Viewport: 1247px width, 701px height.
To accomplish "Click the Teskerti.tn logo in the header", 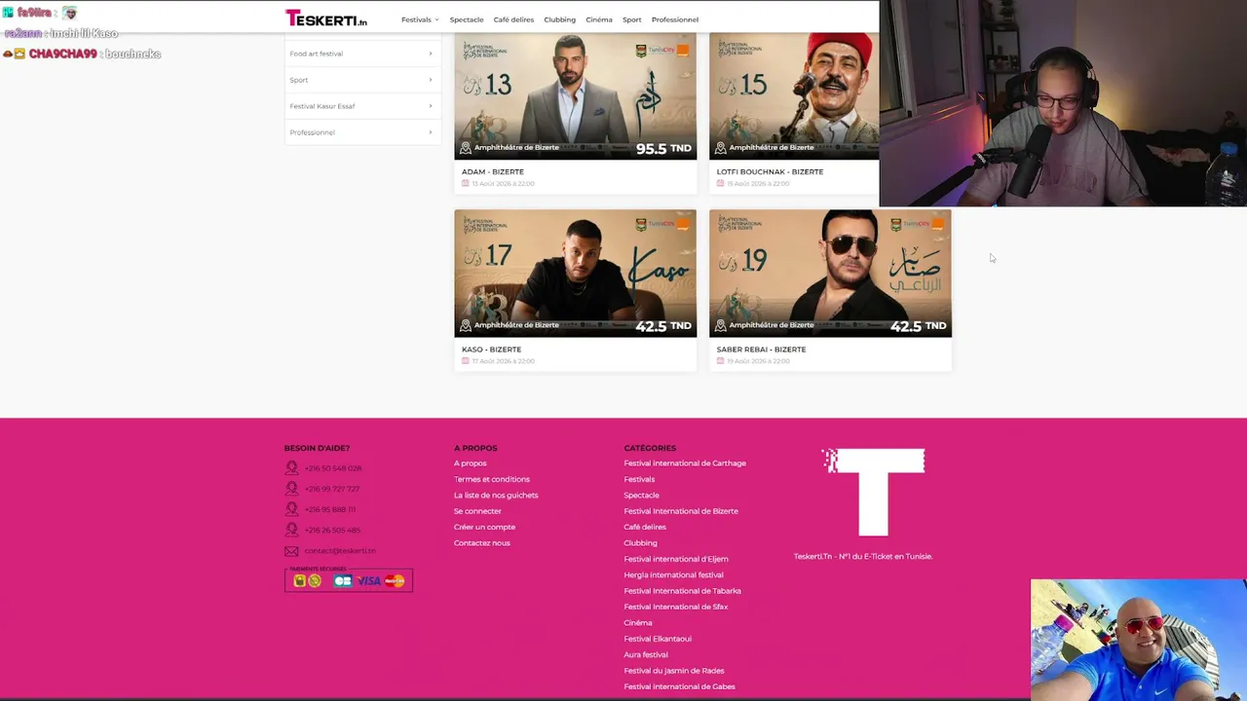I will tap(325, 18).
